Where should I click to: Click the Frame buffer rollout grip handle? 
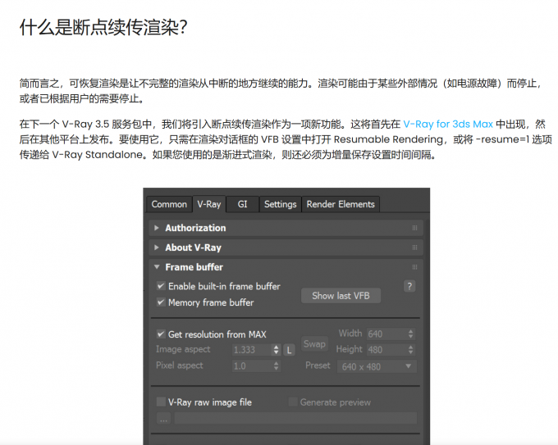pyautogui.click(x=414, y=267)
